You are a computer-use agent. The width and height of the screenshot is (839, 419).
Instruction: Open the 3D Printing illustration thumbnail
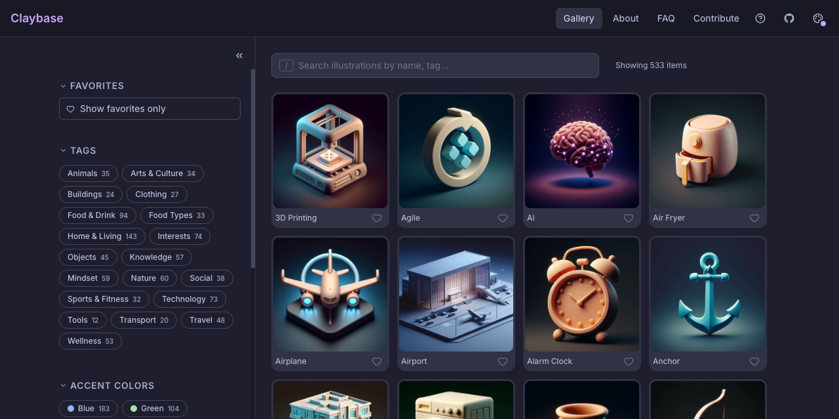[x=330, y=151]
